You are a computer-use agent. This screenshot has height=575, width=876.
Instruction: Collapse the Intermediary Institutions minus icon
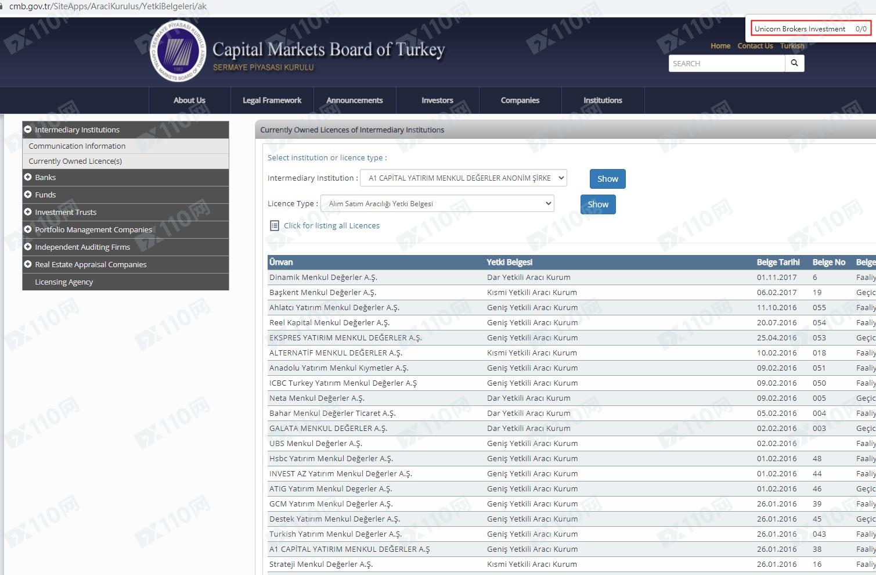[x=28, y=130]
